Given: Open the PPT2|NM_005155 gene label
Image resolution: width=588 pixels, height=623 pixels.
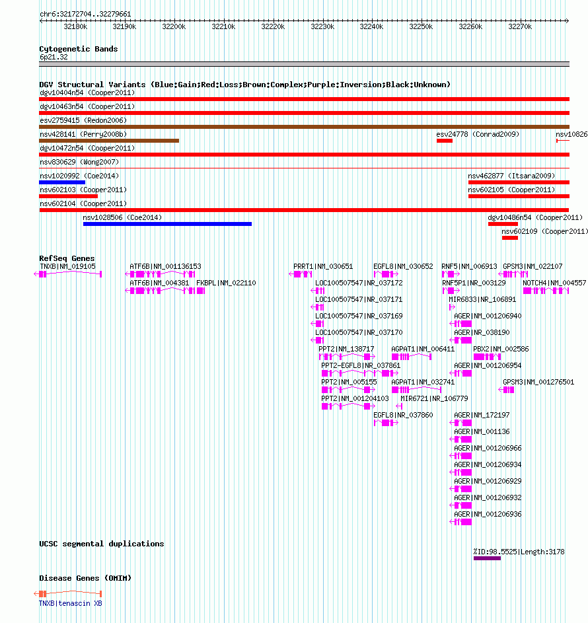Looking at the screenshot, I should [x=349, y=383].
